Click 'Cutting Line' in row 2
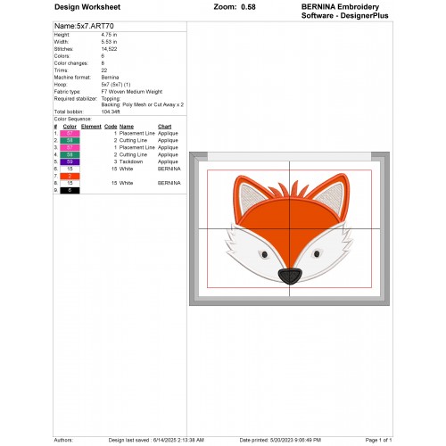 pos(133,141)
